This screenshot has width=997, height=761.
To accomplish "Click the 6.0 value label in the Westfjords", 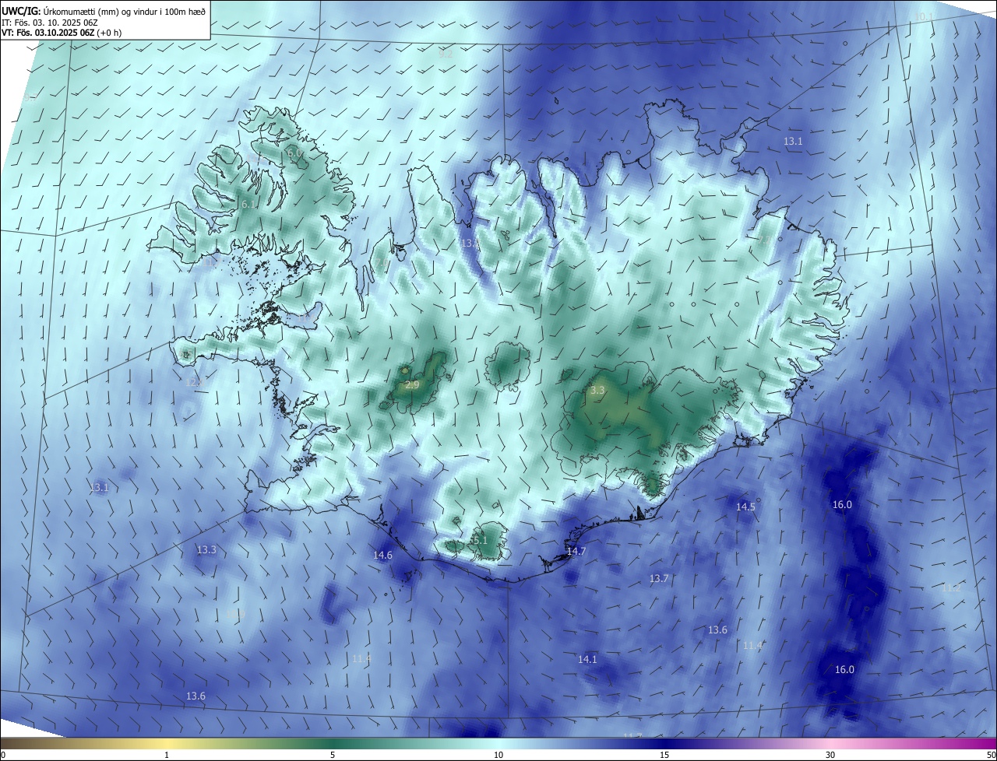I will pos(294,153).
